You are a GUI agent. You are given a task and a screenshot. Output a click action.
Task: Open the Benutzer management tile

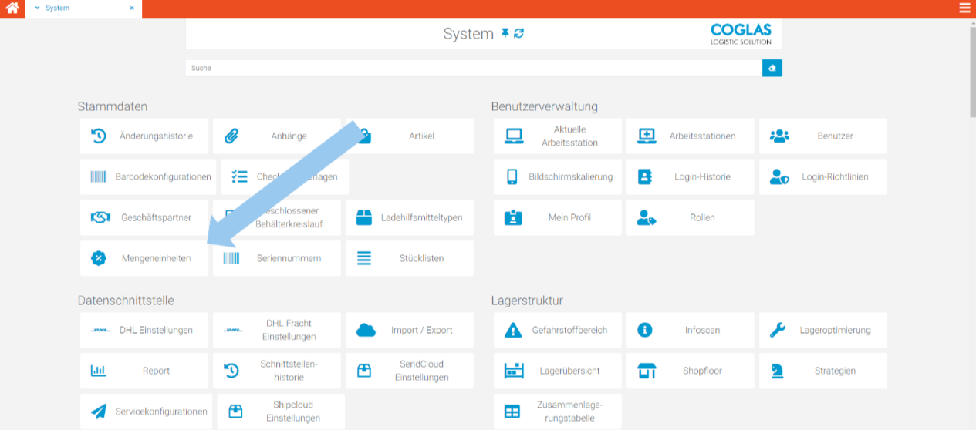pyautogui.click(x=823, y=136)
